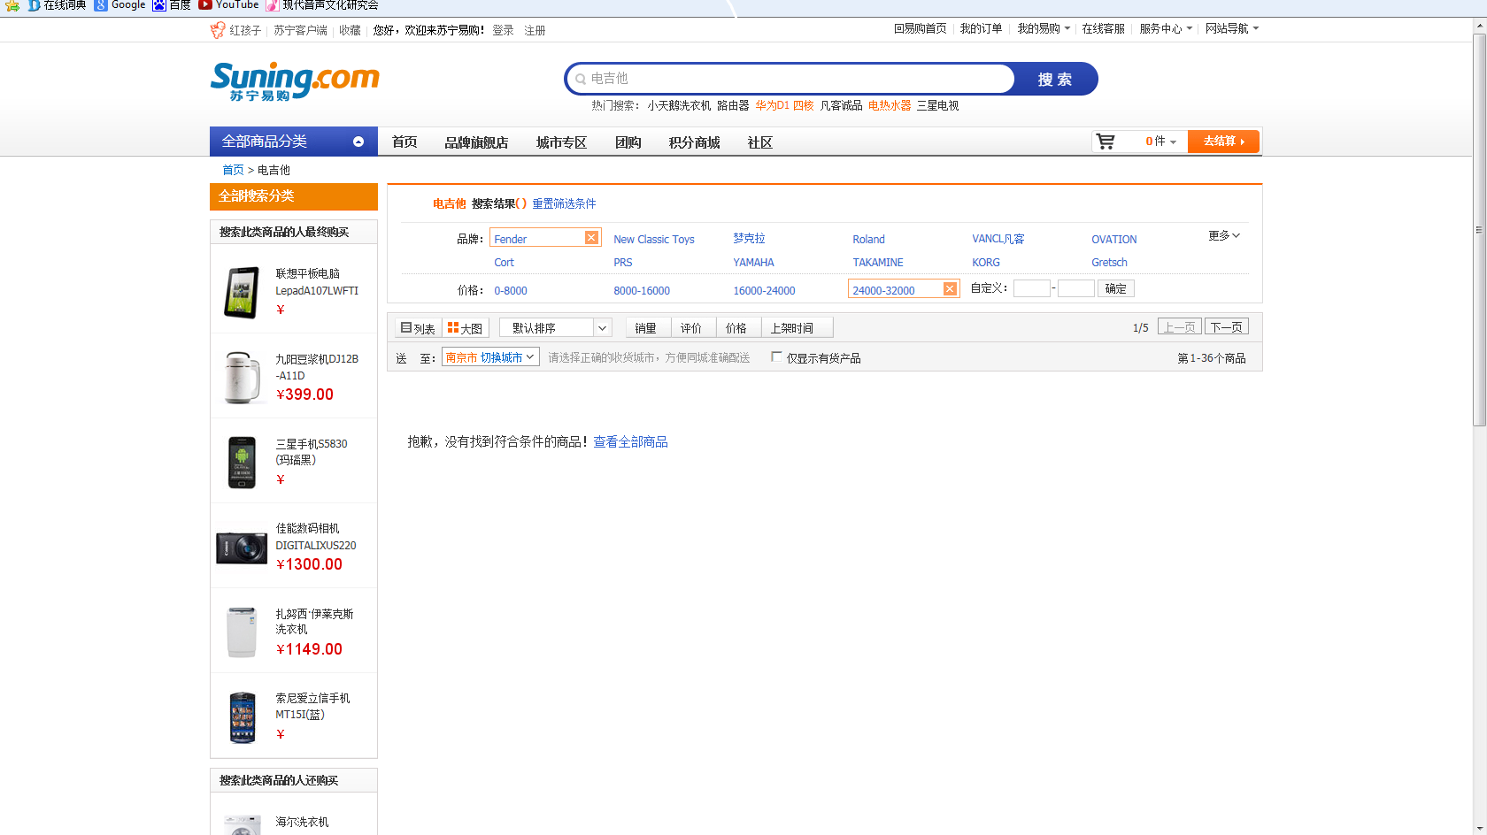Screen dimensions: 1487x835
Task: Open 城市专区 navigation tab
Action: coord(561,142)
